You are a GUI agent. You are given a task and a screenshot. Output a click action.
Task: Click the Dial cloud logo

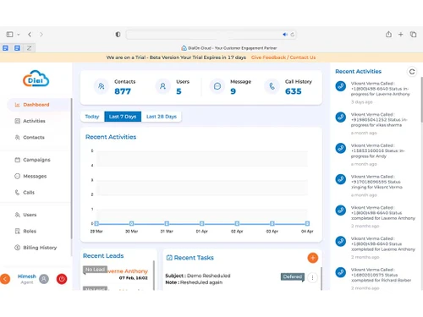pos(36,79)
